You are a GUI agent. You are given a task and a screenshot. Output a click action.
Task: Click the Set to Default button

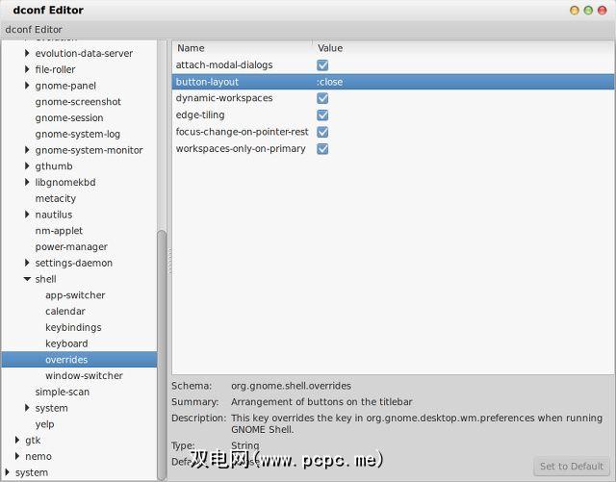(572, 467)
